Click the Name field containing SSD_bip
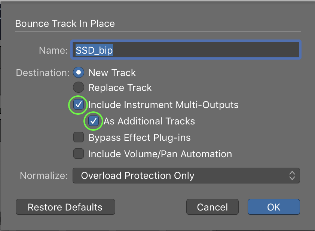 point(186,50)
